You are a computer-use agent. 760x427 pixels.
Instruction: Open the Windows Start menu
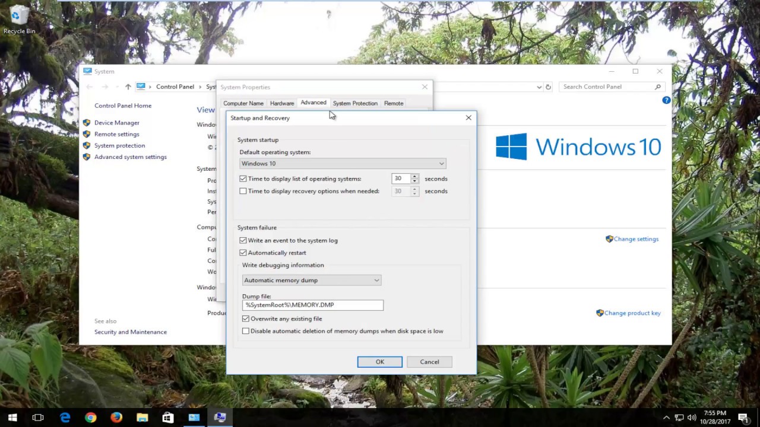12,418
